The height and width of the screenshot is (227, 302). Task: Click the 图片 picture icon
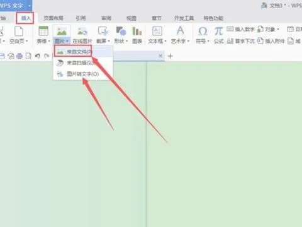click(x=62, y=32)
